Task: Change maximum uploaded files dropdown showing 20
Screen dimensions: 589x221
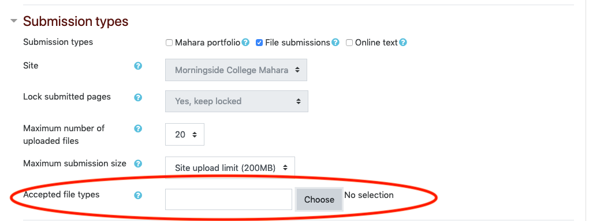Action: point(185,135)
